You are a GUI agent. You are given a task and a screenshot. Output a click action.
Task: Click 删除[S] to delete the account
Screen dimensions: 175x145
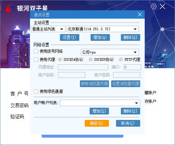pyautogui.click(x=130, y=111)
